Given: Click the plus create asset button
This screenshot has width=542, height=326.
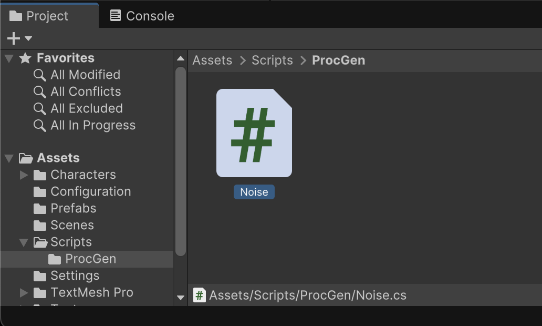Looking at the screenshot, I should click(13, 38).
